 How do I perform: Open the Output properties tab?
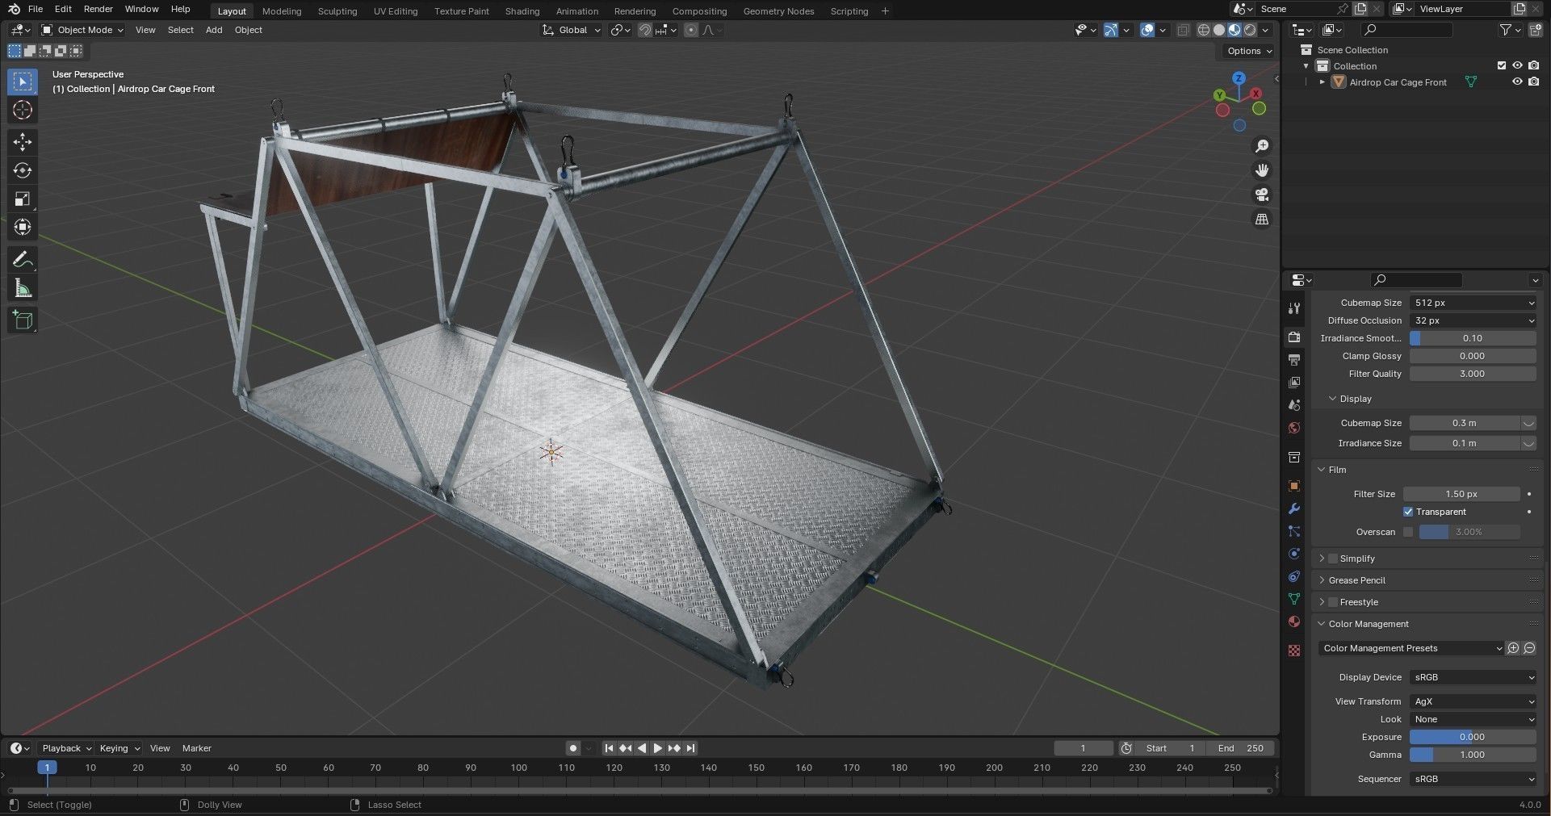pos(1294,359)
